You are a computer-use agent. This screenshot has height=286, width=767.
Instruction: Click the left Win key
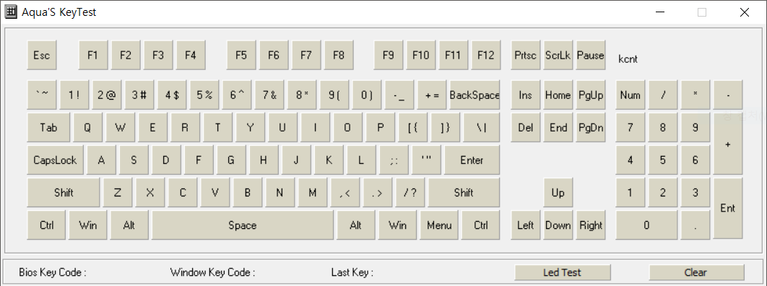[88, 225]
